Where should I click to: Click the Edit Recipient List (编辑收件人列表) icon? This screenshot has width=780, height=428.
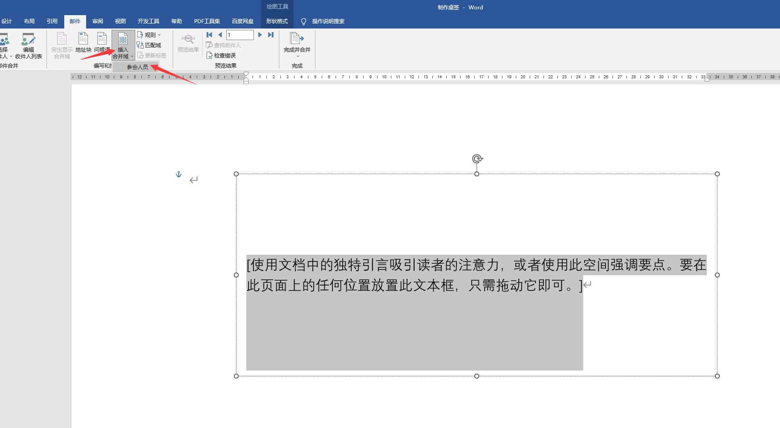click(x=29, y=39)
